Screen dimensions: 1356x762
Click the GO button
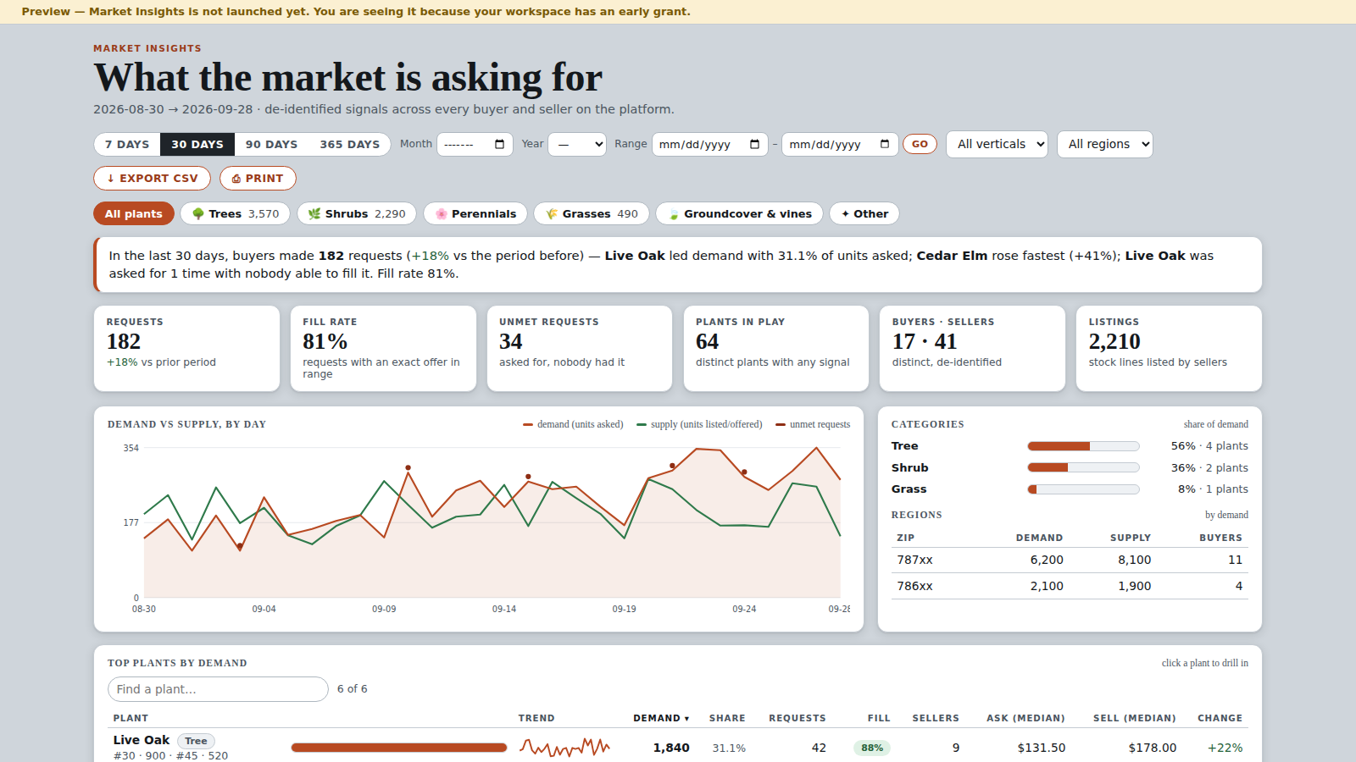(x=920, y=144)
